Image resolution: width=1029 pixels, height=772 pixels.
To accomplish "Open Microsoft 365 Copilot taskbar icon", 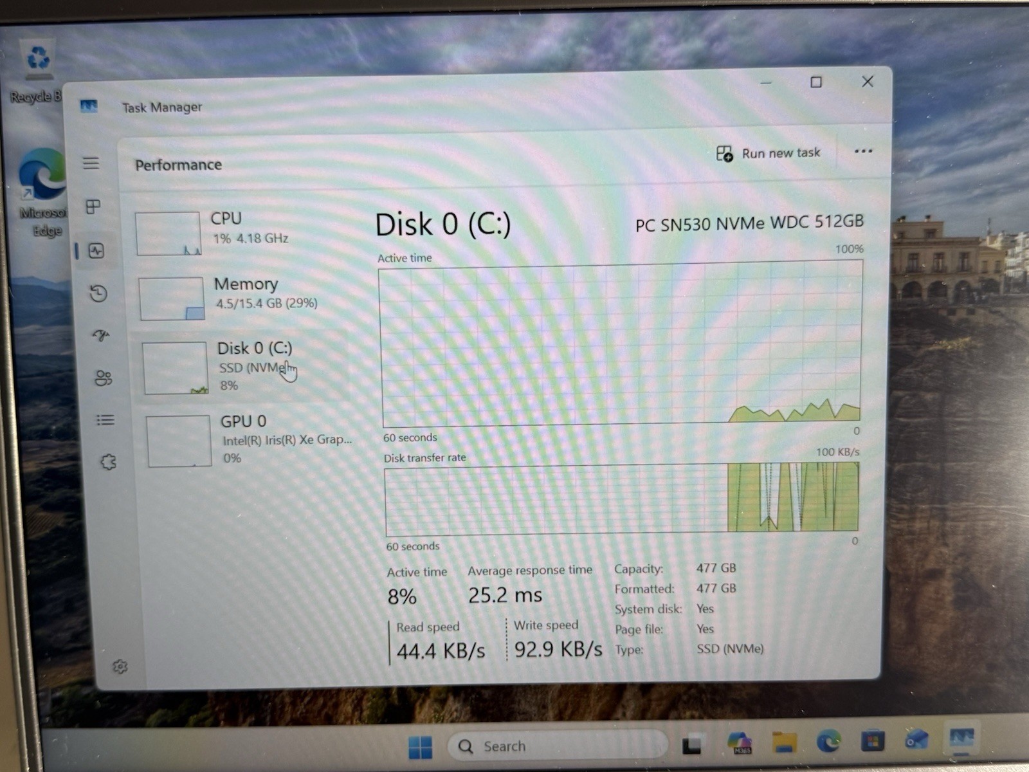I will click(739, 743).
